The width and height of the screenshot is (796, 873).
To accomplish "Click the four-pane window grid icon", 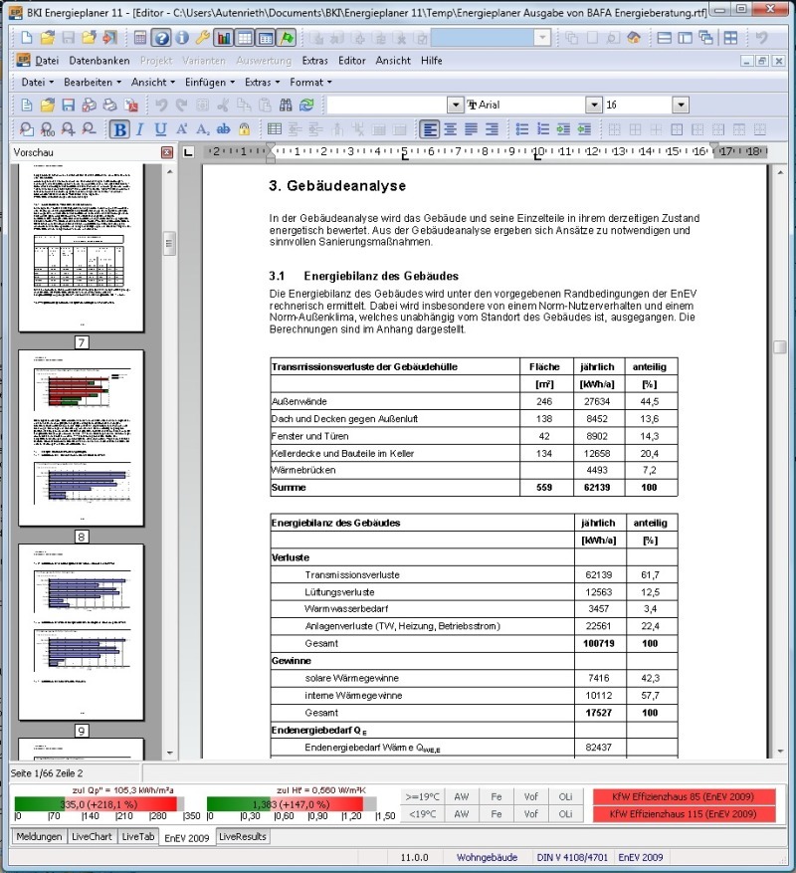I will point(730,38).
